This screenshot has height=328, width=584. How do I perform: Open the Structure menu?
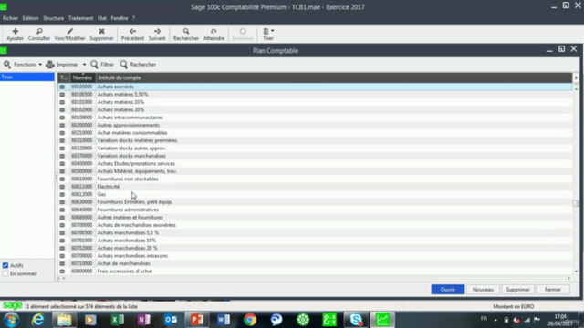[x=53, y=18]
